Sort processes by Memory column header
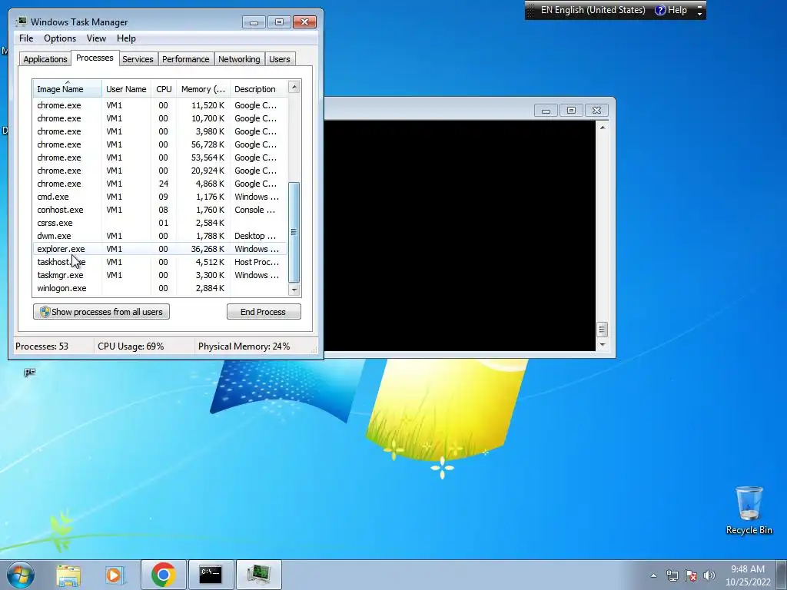The width and height of the screenshot is (787, 590). (x=203, y=89)
